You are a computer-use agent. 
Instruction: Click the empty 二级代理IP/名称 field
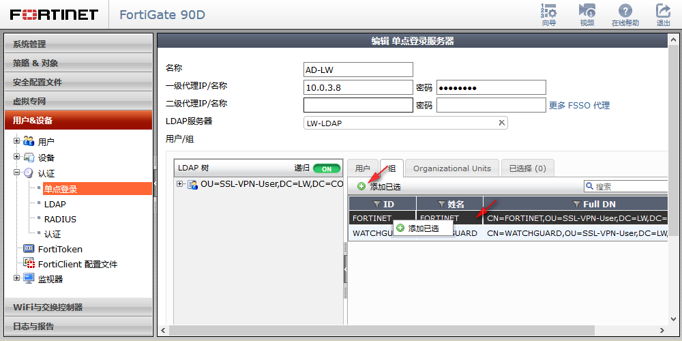[358, 105]
